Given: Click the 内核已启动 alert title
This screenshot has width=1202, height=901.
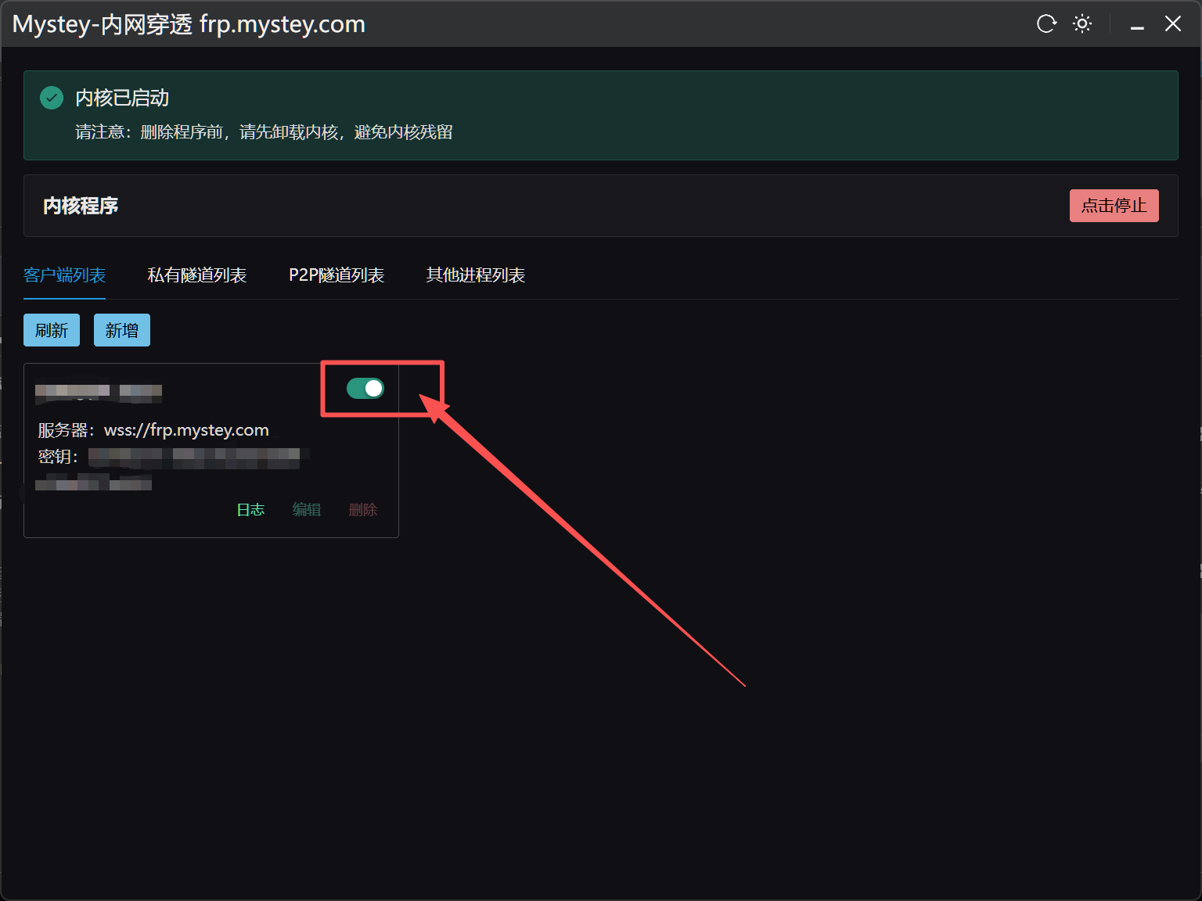Looking at the screenshot, I should [x=122, y=98].
